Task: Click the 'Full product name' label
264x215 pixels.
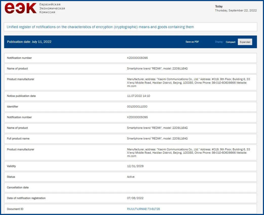Action: click(18, 138)
